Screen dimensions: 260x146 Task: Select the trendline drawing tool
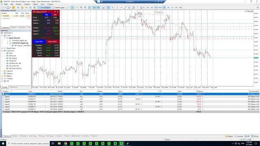126,7
